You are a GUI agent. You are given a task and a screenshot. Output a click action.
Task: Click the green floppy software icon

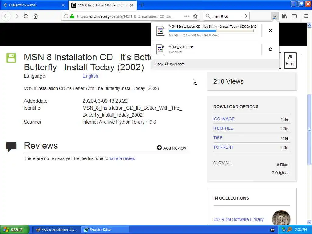[11, 58]
